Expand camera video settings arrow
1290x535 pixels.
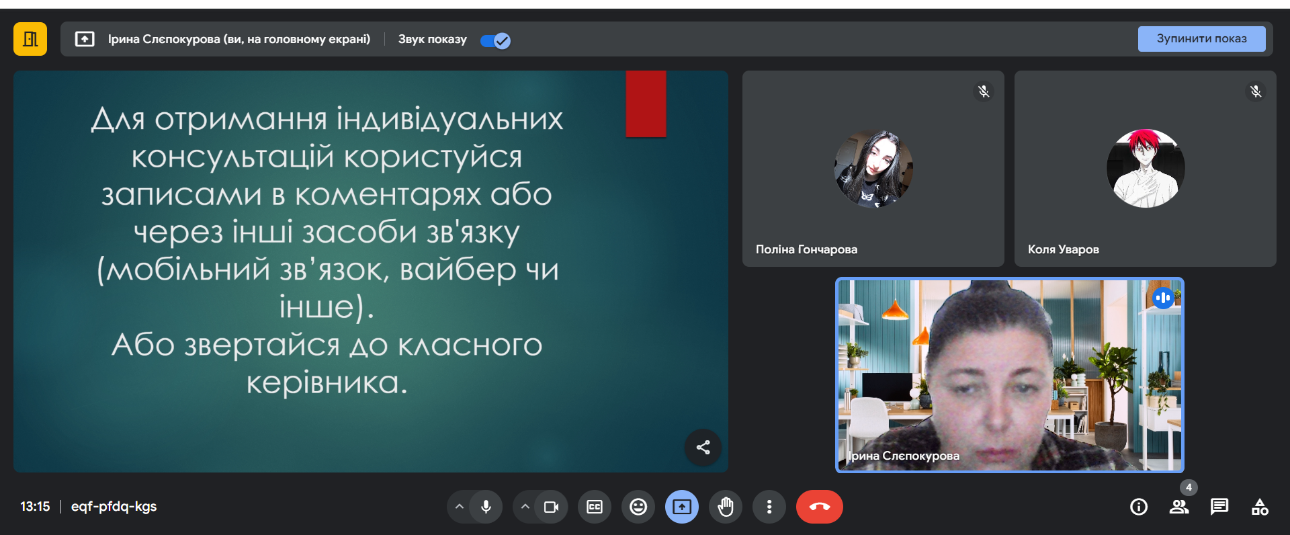(525, 507)
